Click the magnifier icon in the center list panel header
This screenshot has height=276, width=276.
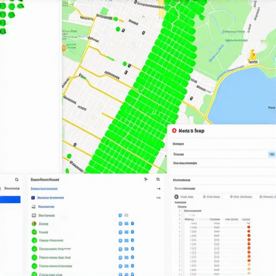tap(158, 179)
